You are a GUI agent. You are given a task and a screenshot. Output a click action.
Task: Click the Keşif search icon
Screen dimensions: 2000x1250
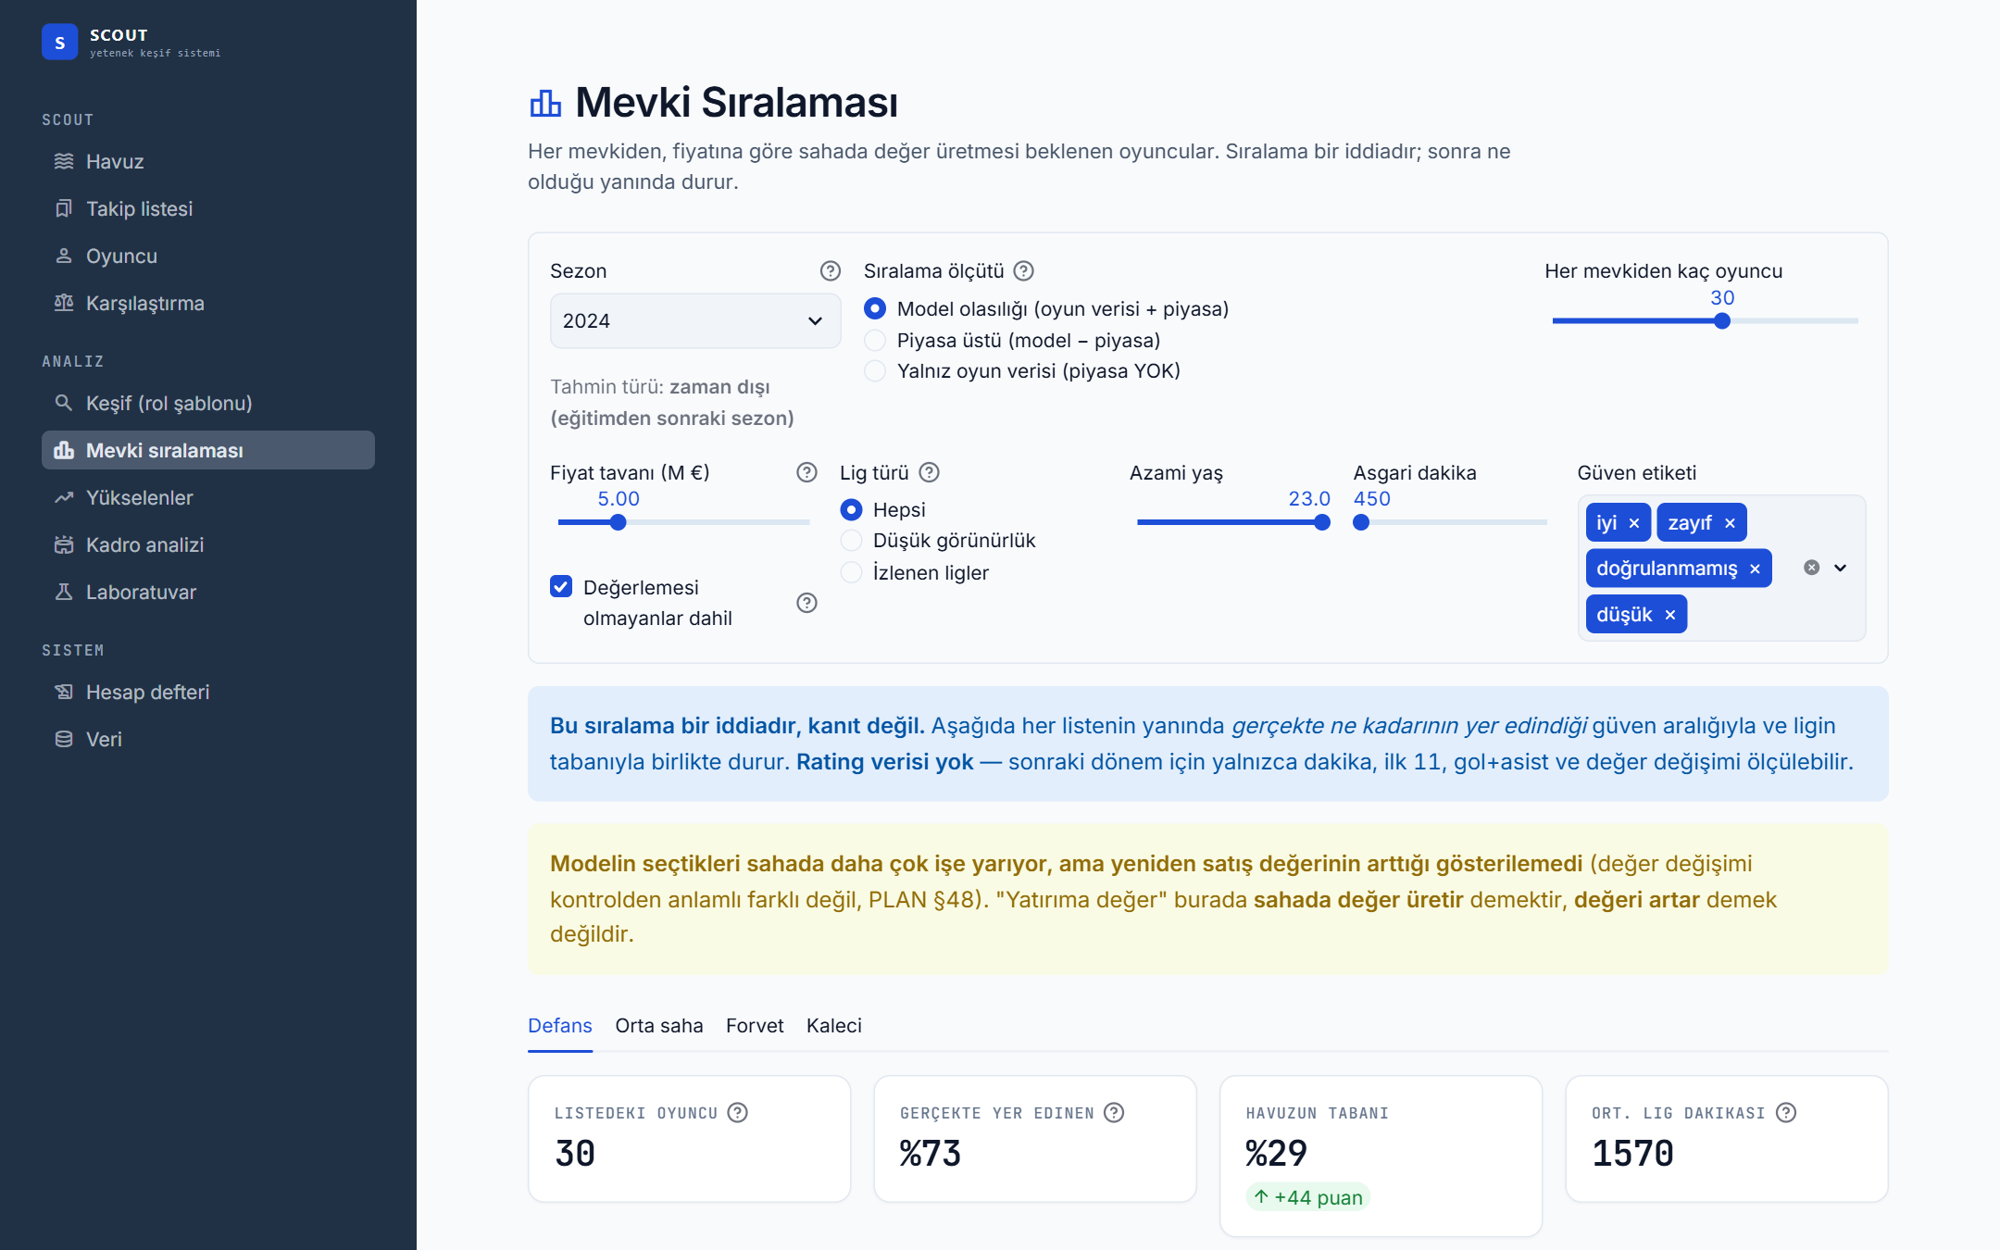point(63,403)
